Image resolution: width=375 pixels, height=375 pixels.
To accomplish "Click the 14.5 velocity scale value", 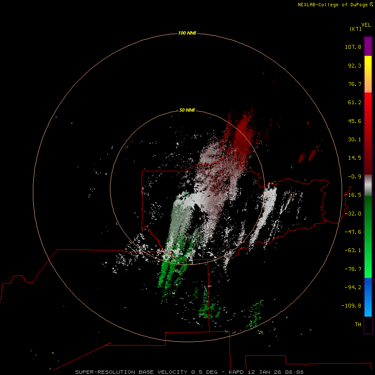I will click(x=355, y=158).
